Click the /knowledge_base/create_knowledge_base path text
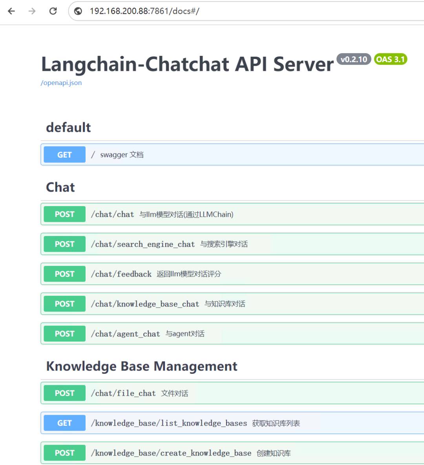Screen dimensions: 424x465 171,453
